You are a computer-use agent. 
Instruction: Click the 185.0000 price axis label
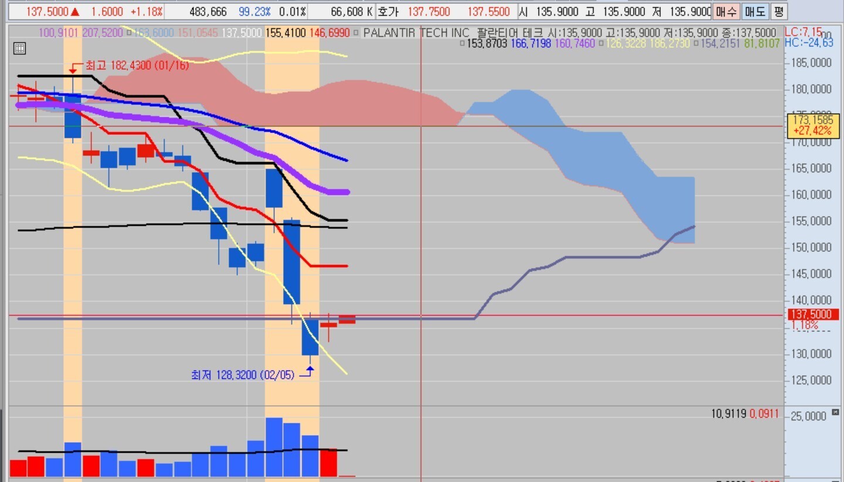[811, 63]
